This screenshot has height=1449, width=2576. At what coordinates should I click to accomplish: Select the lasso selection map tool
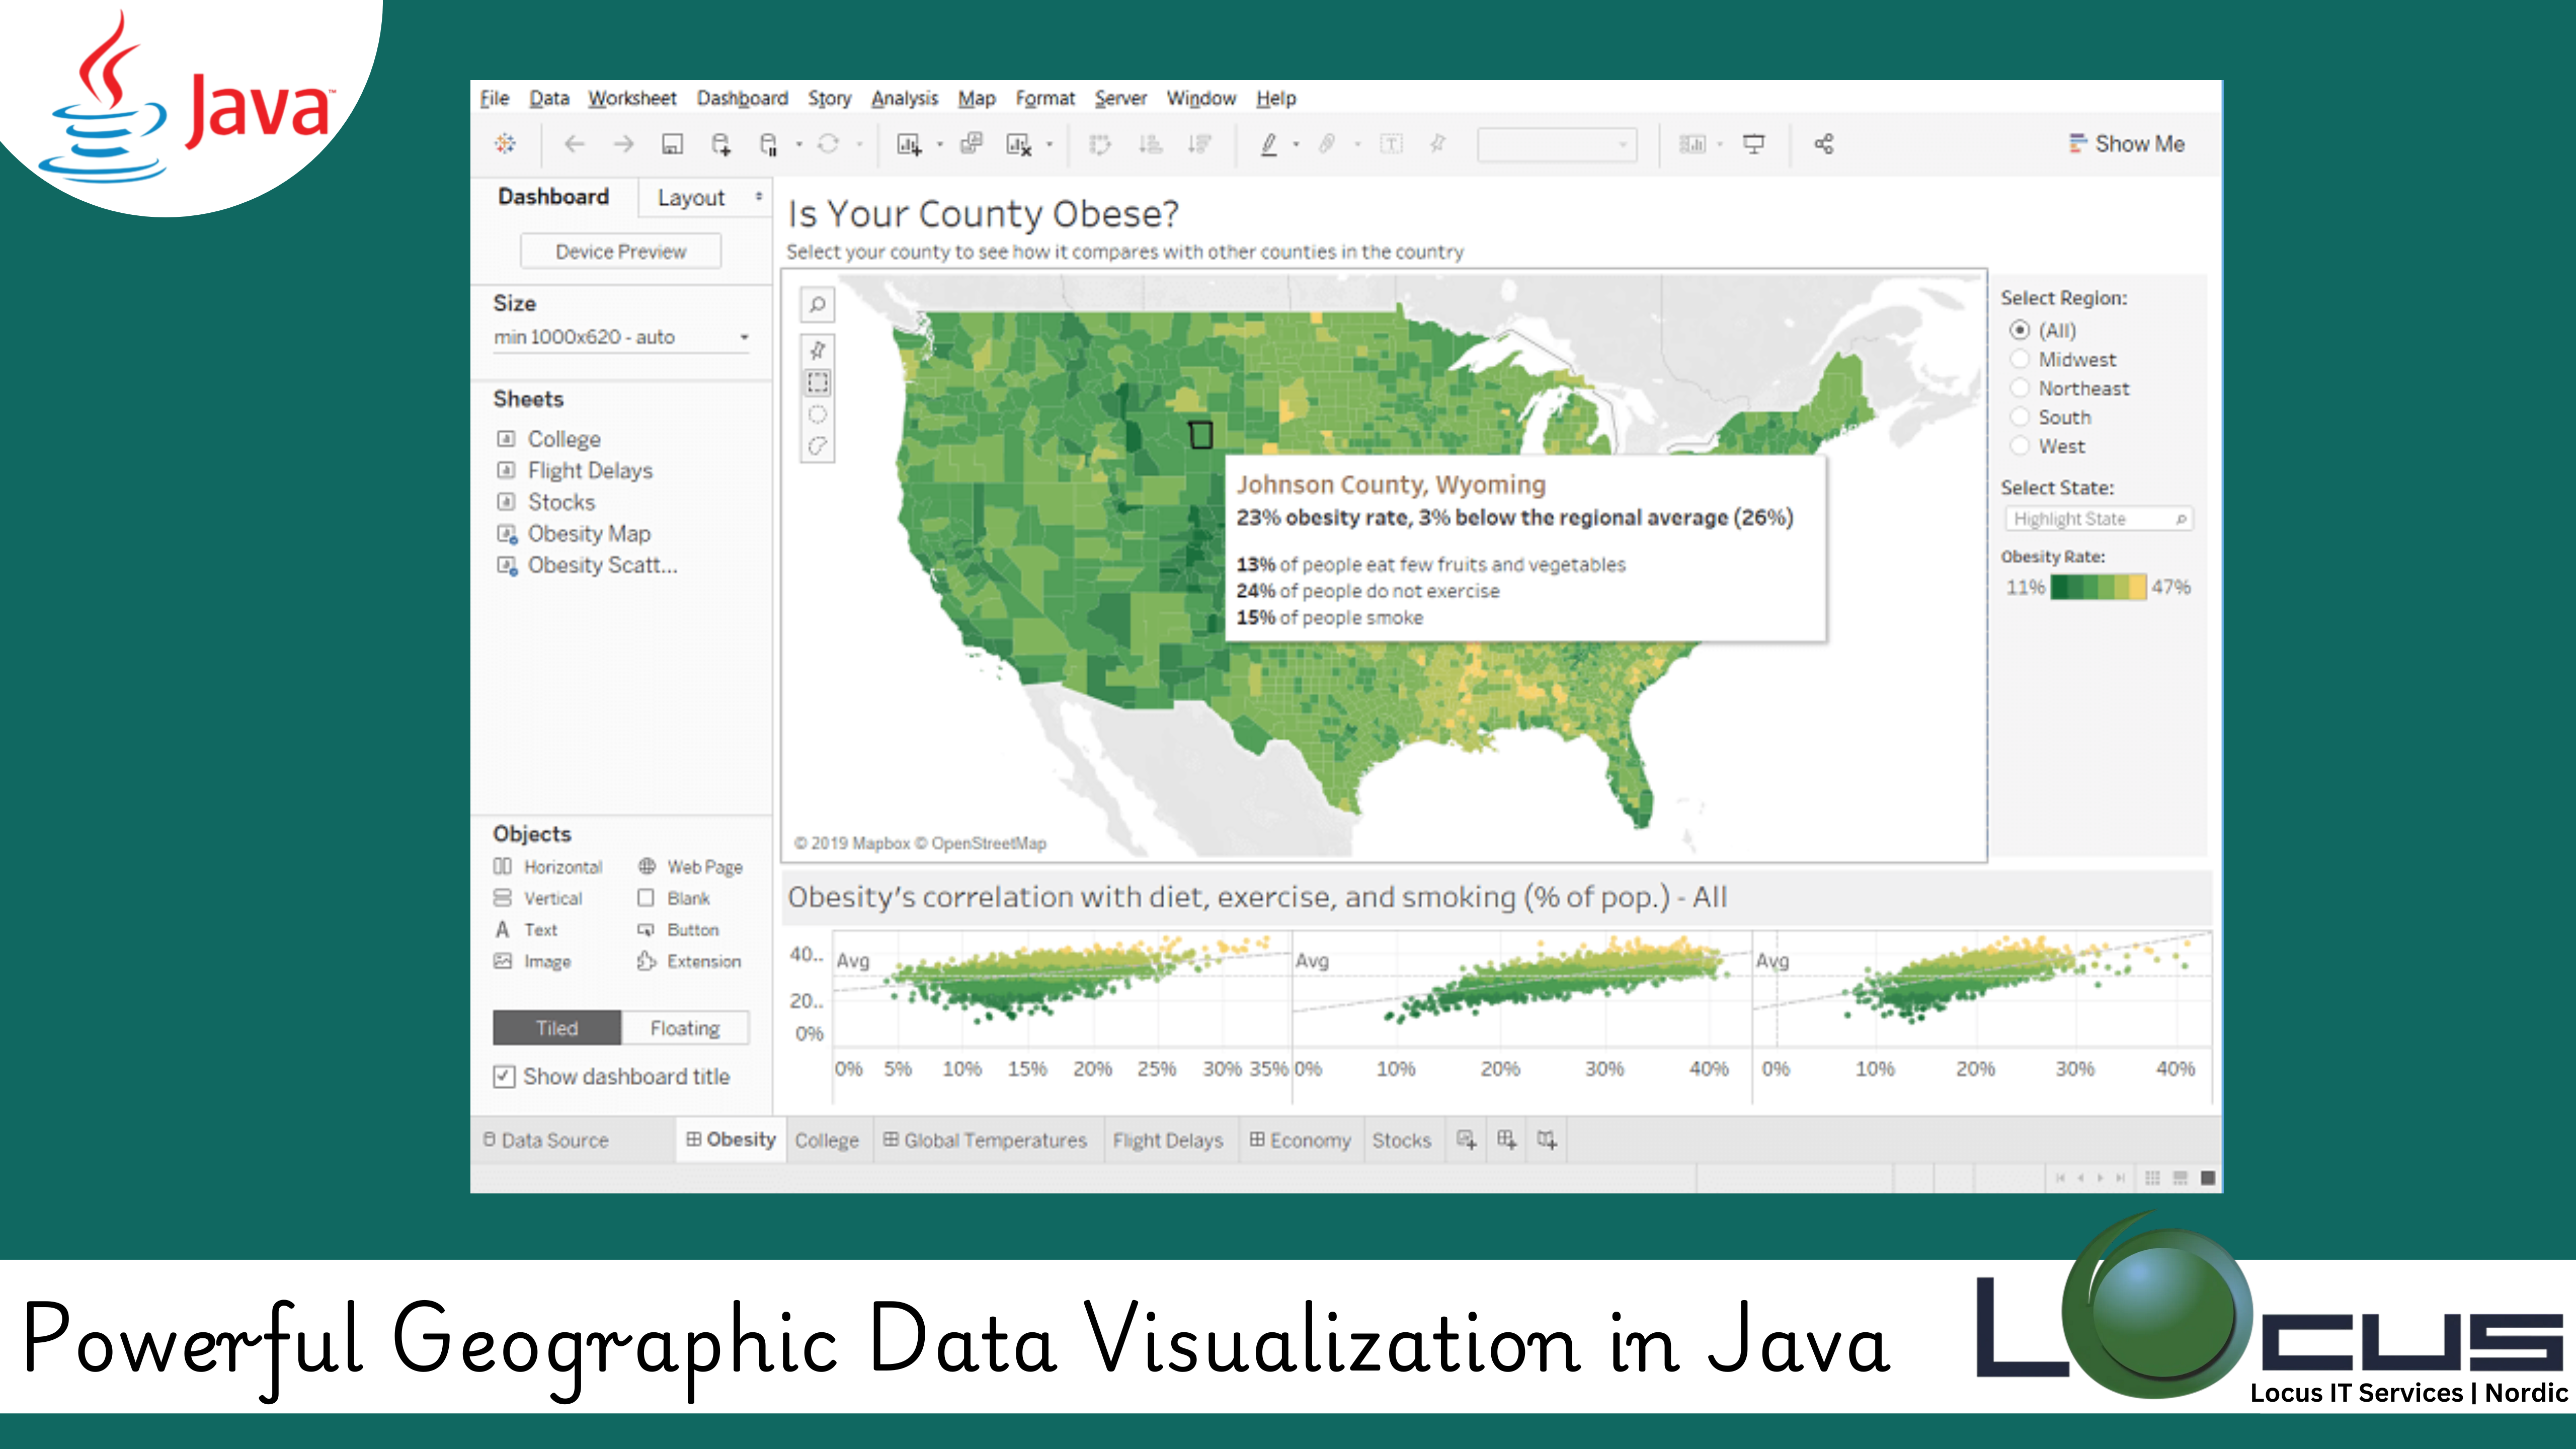coord(817,446)
